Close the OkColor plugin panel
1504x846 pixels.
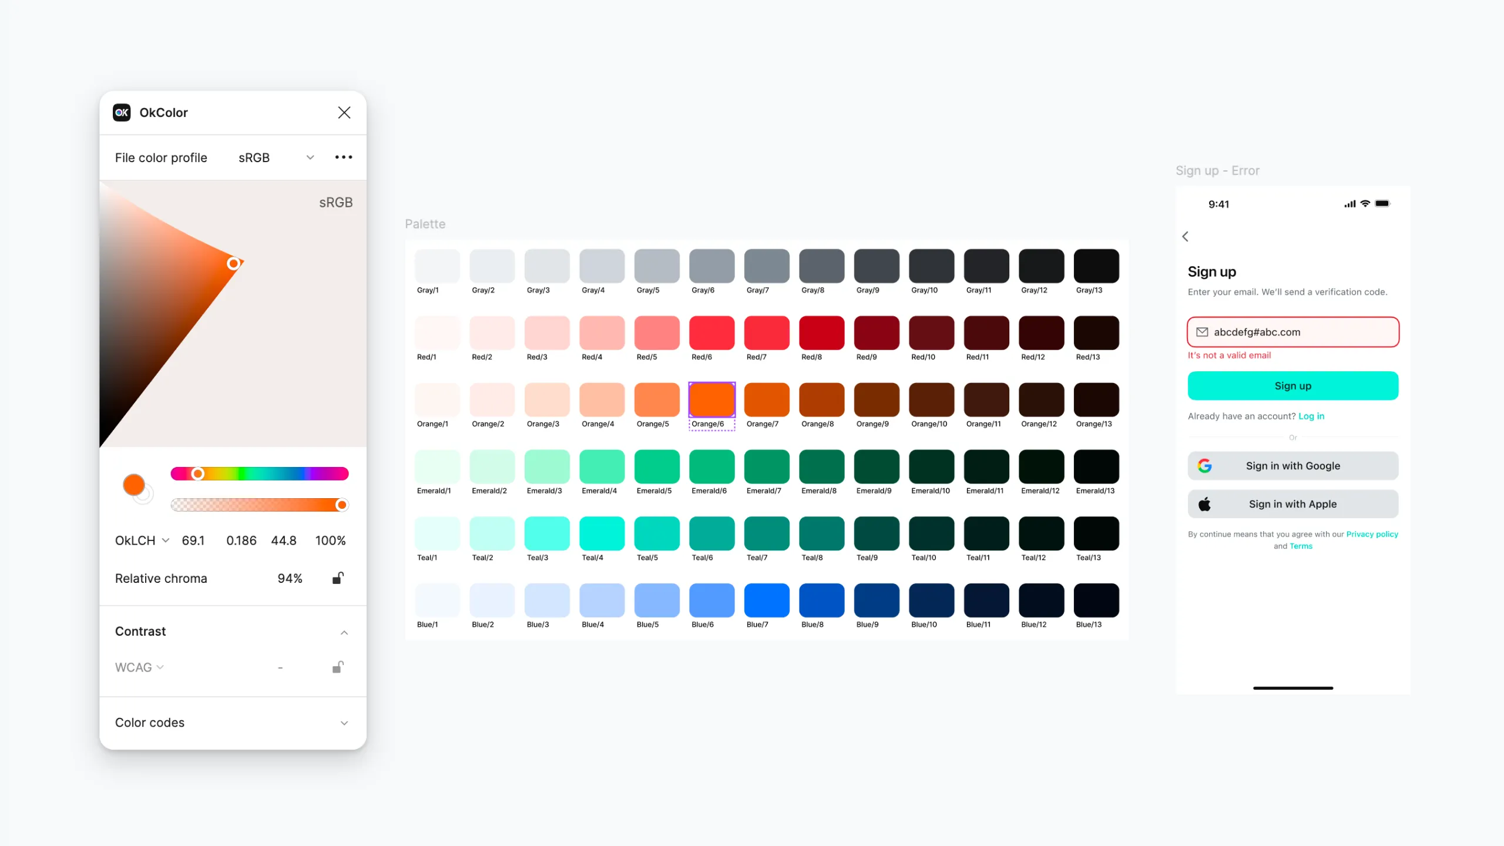344,112
